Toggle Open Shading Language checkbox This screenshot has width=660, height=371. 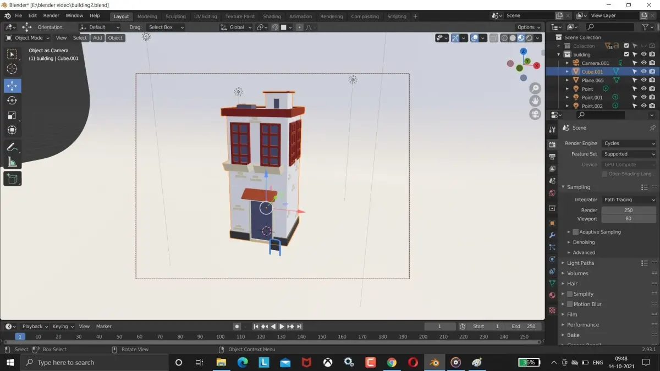click(x=604, y=174)
